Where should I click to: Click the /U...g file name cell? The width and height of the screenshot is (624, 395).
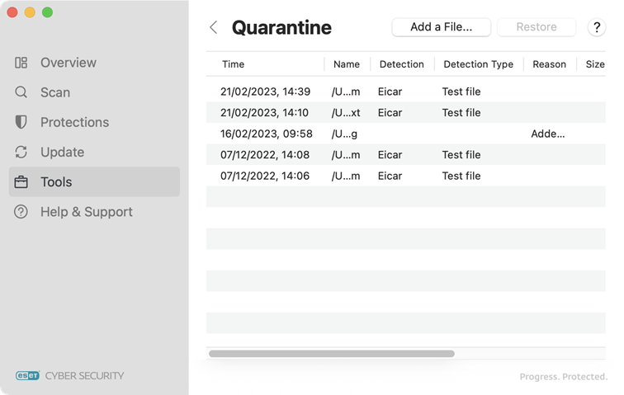pyautogui.click(x=344, y=134)
